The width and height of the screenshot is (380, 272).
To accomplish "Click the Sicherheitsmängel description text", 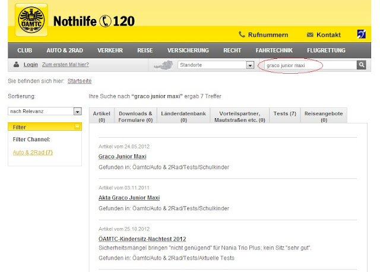I will click(205, 248).
